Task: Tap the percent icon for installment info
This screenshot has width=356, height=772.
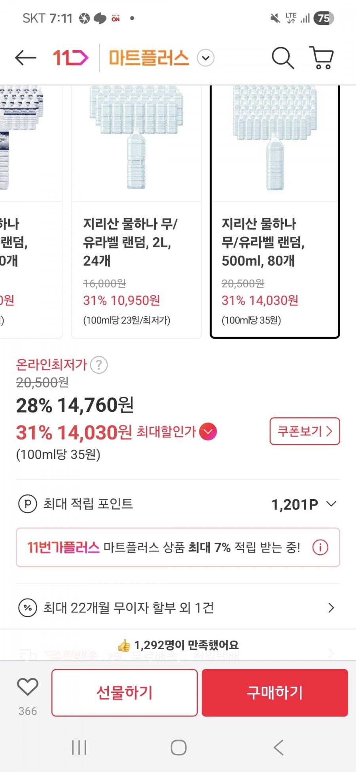Action: (x=28, y=608)
